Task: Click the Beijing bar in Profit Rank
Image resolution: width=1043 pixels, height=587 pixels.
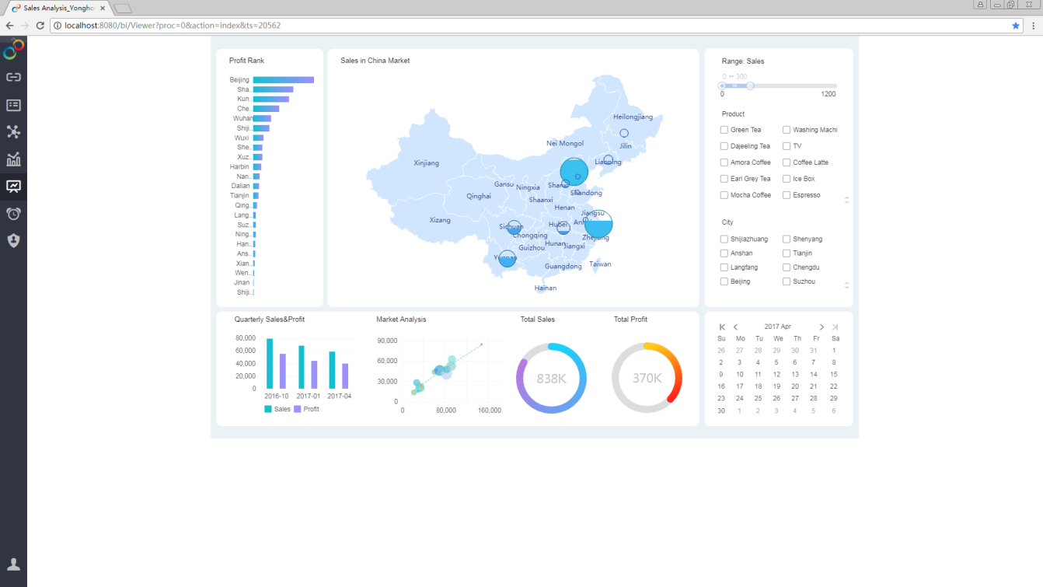Action: click(x=283, y=80)
